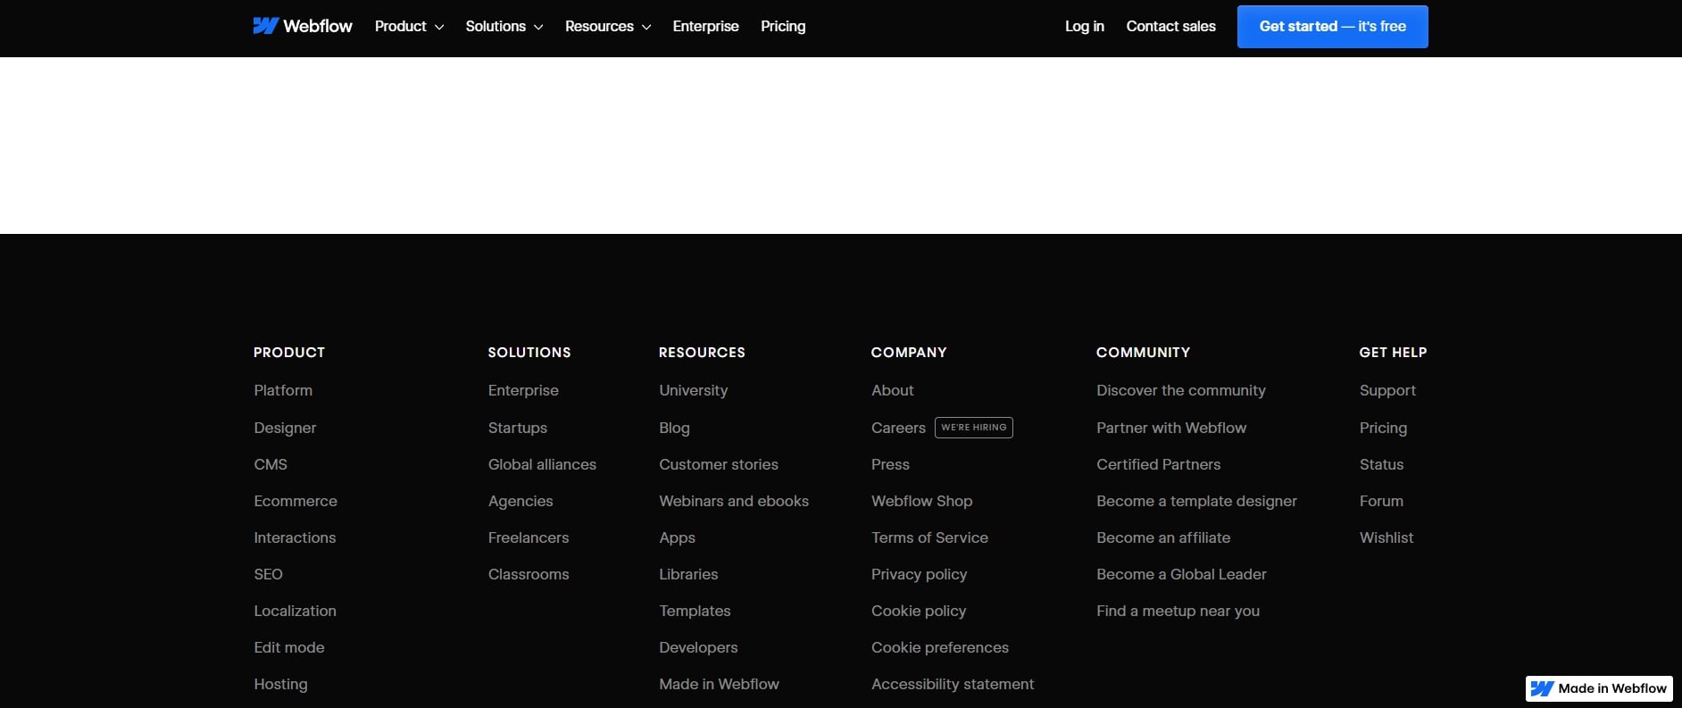Open Webinars and ebooks link
The height and width of the screenshot is (708, 1682).
coord(734,501)
